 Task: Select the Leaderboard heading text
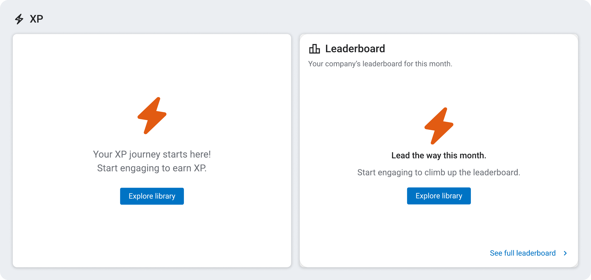click(355, 49)
